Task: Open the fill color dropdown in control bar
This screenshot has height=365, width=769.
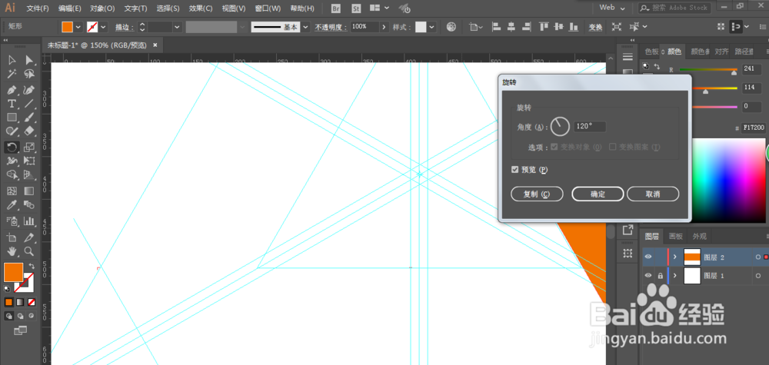Action: point(78,27)
